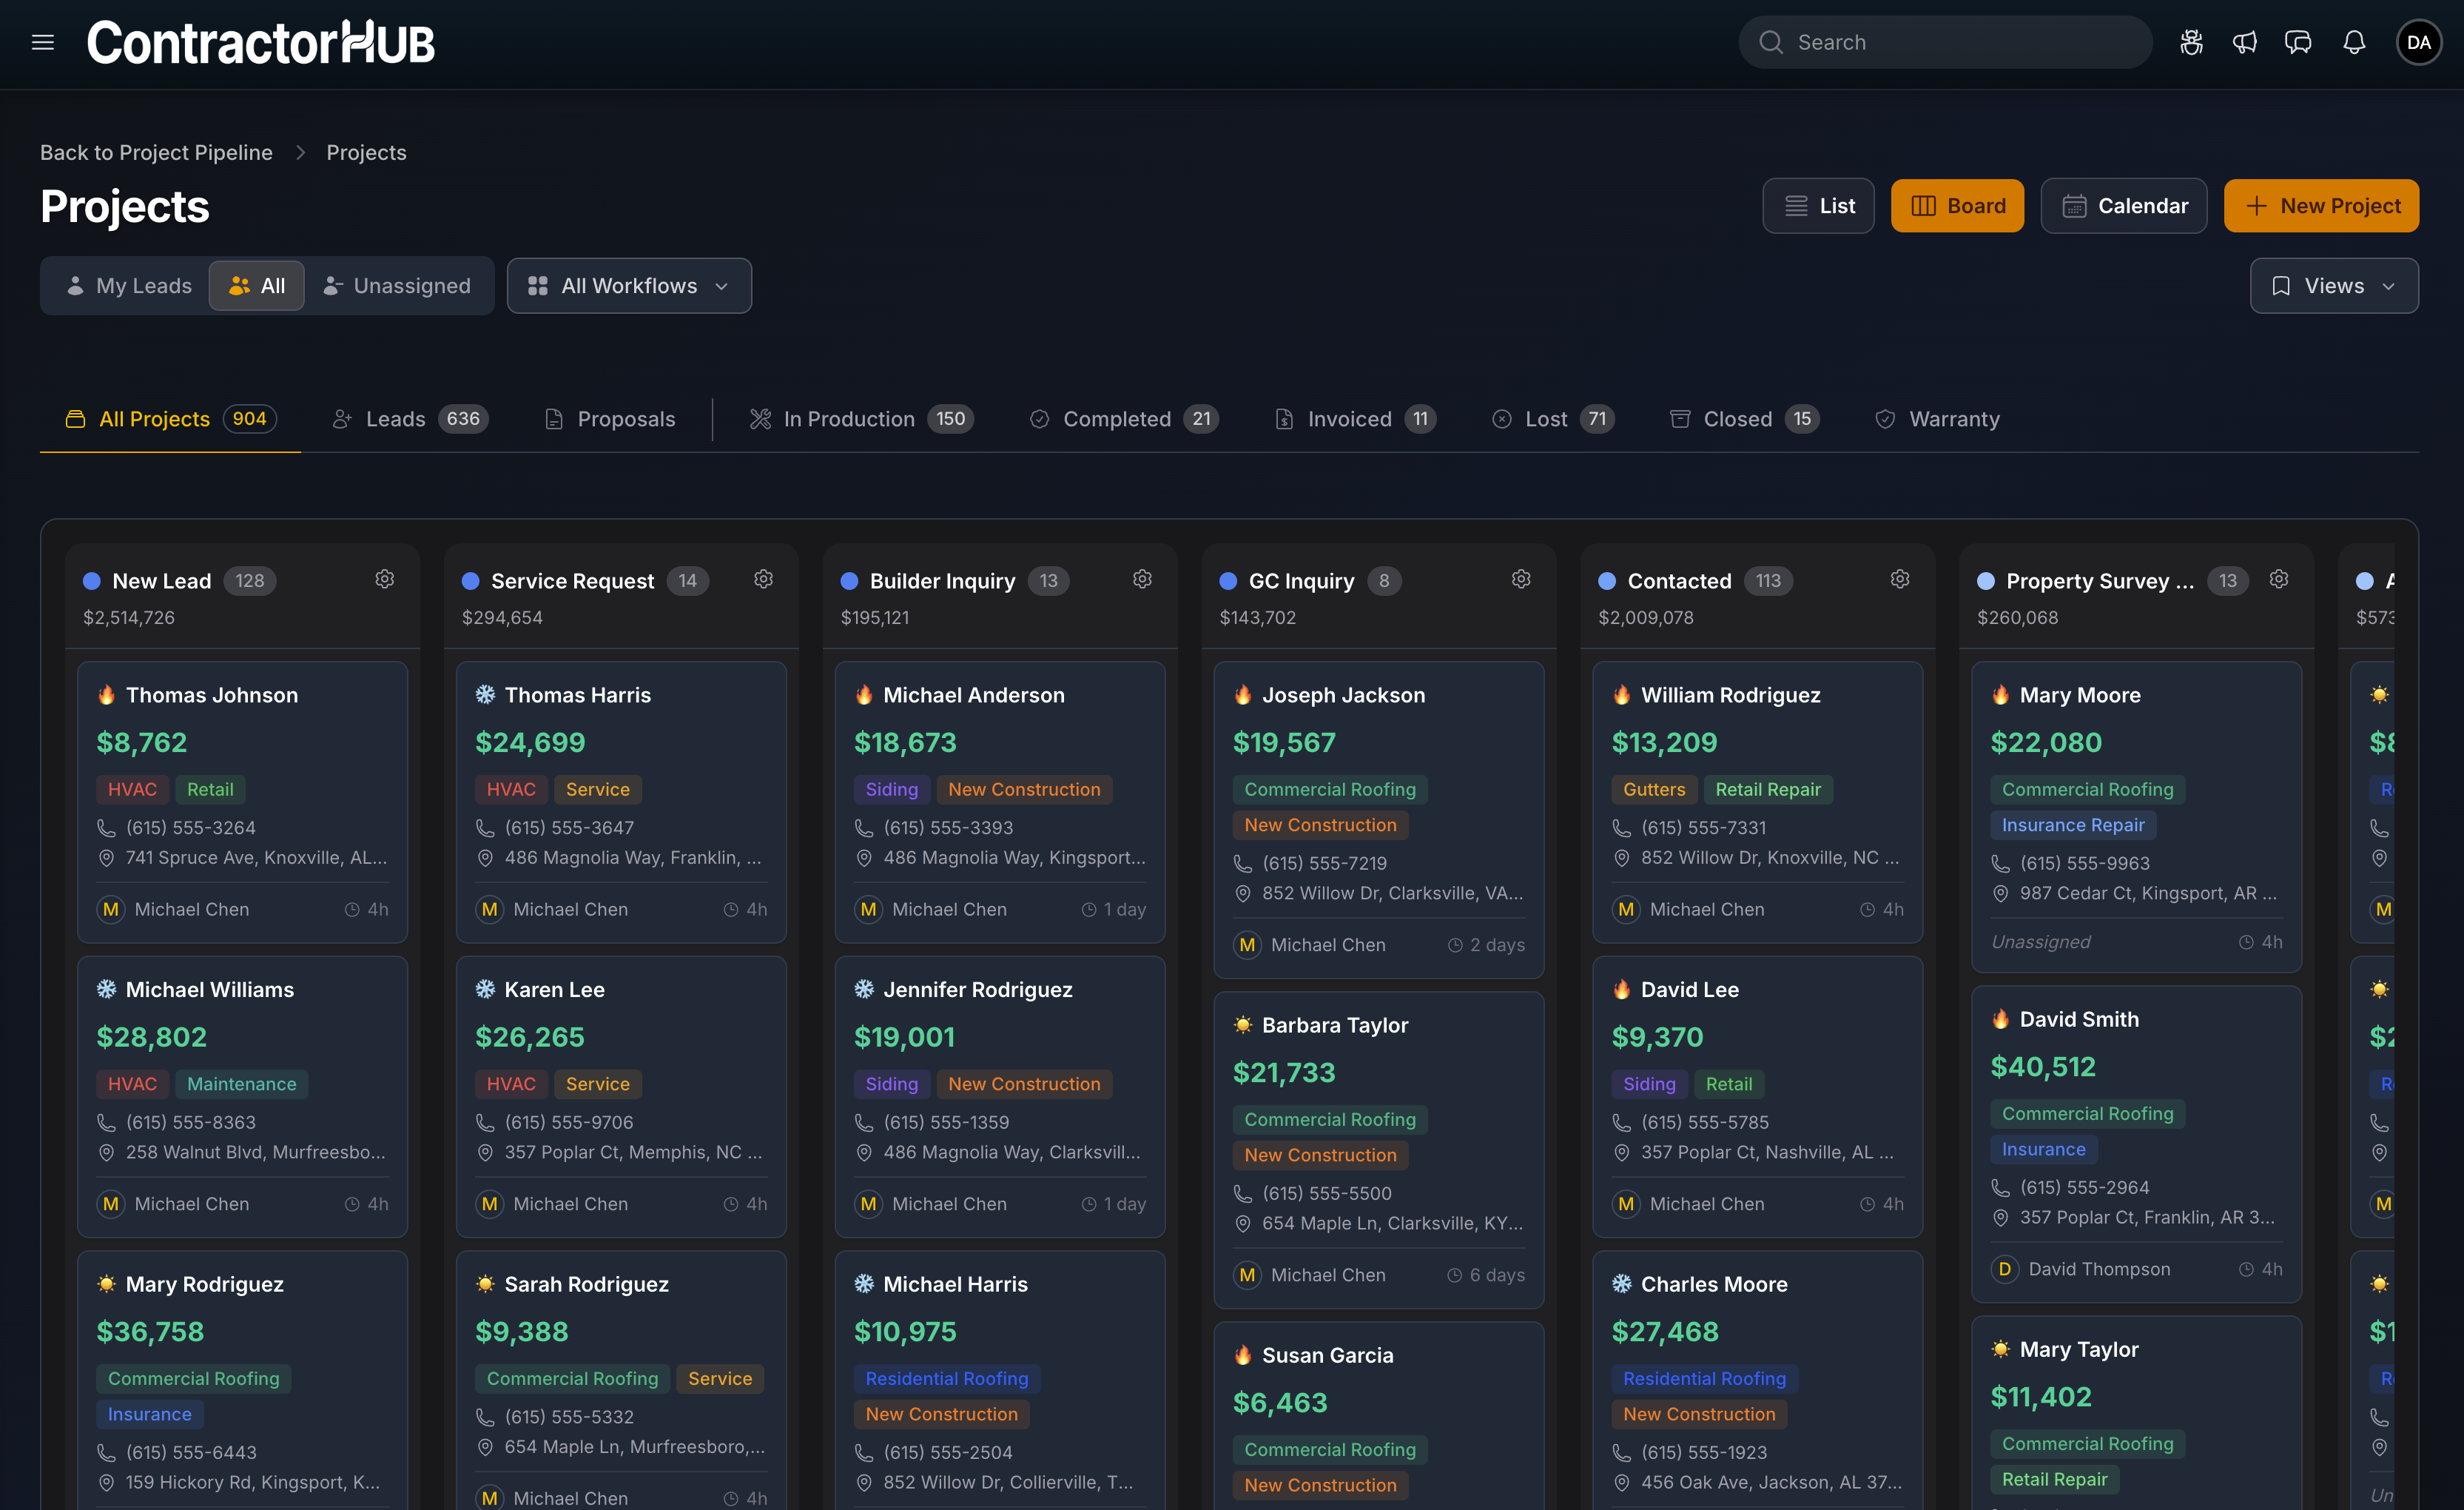Report a bug via the bug icon
2464x1510 pixels.
(2191, 42)
